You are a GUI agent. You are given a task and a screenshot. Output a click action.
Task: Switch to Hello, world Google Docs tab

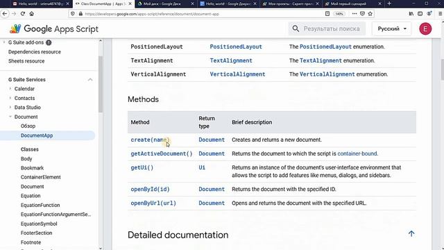228,3
